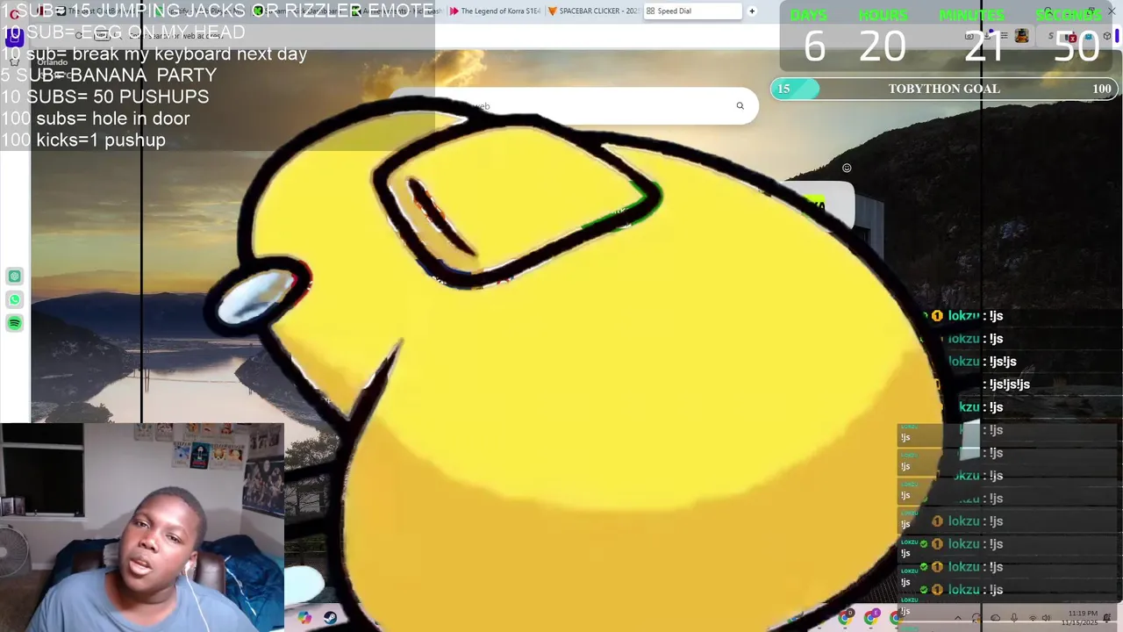The image size is (1123, 632).
Task: Click the '5 SUB= BANANA PARTY' overlay text
Action: (x=108, y=75)
